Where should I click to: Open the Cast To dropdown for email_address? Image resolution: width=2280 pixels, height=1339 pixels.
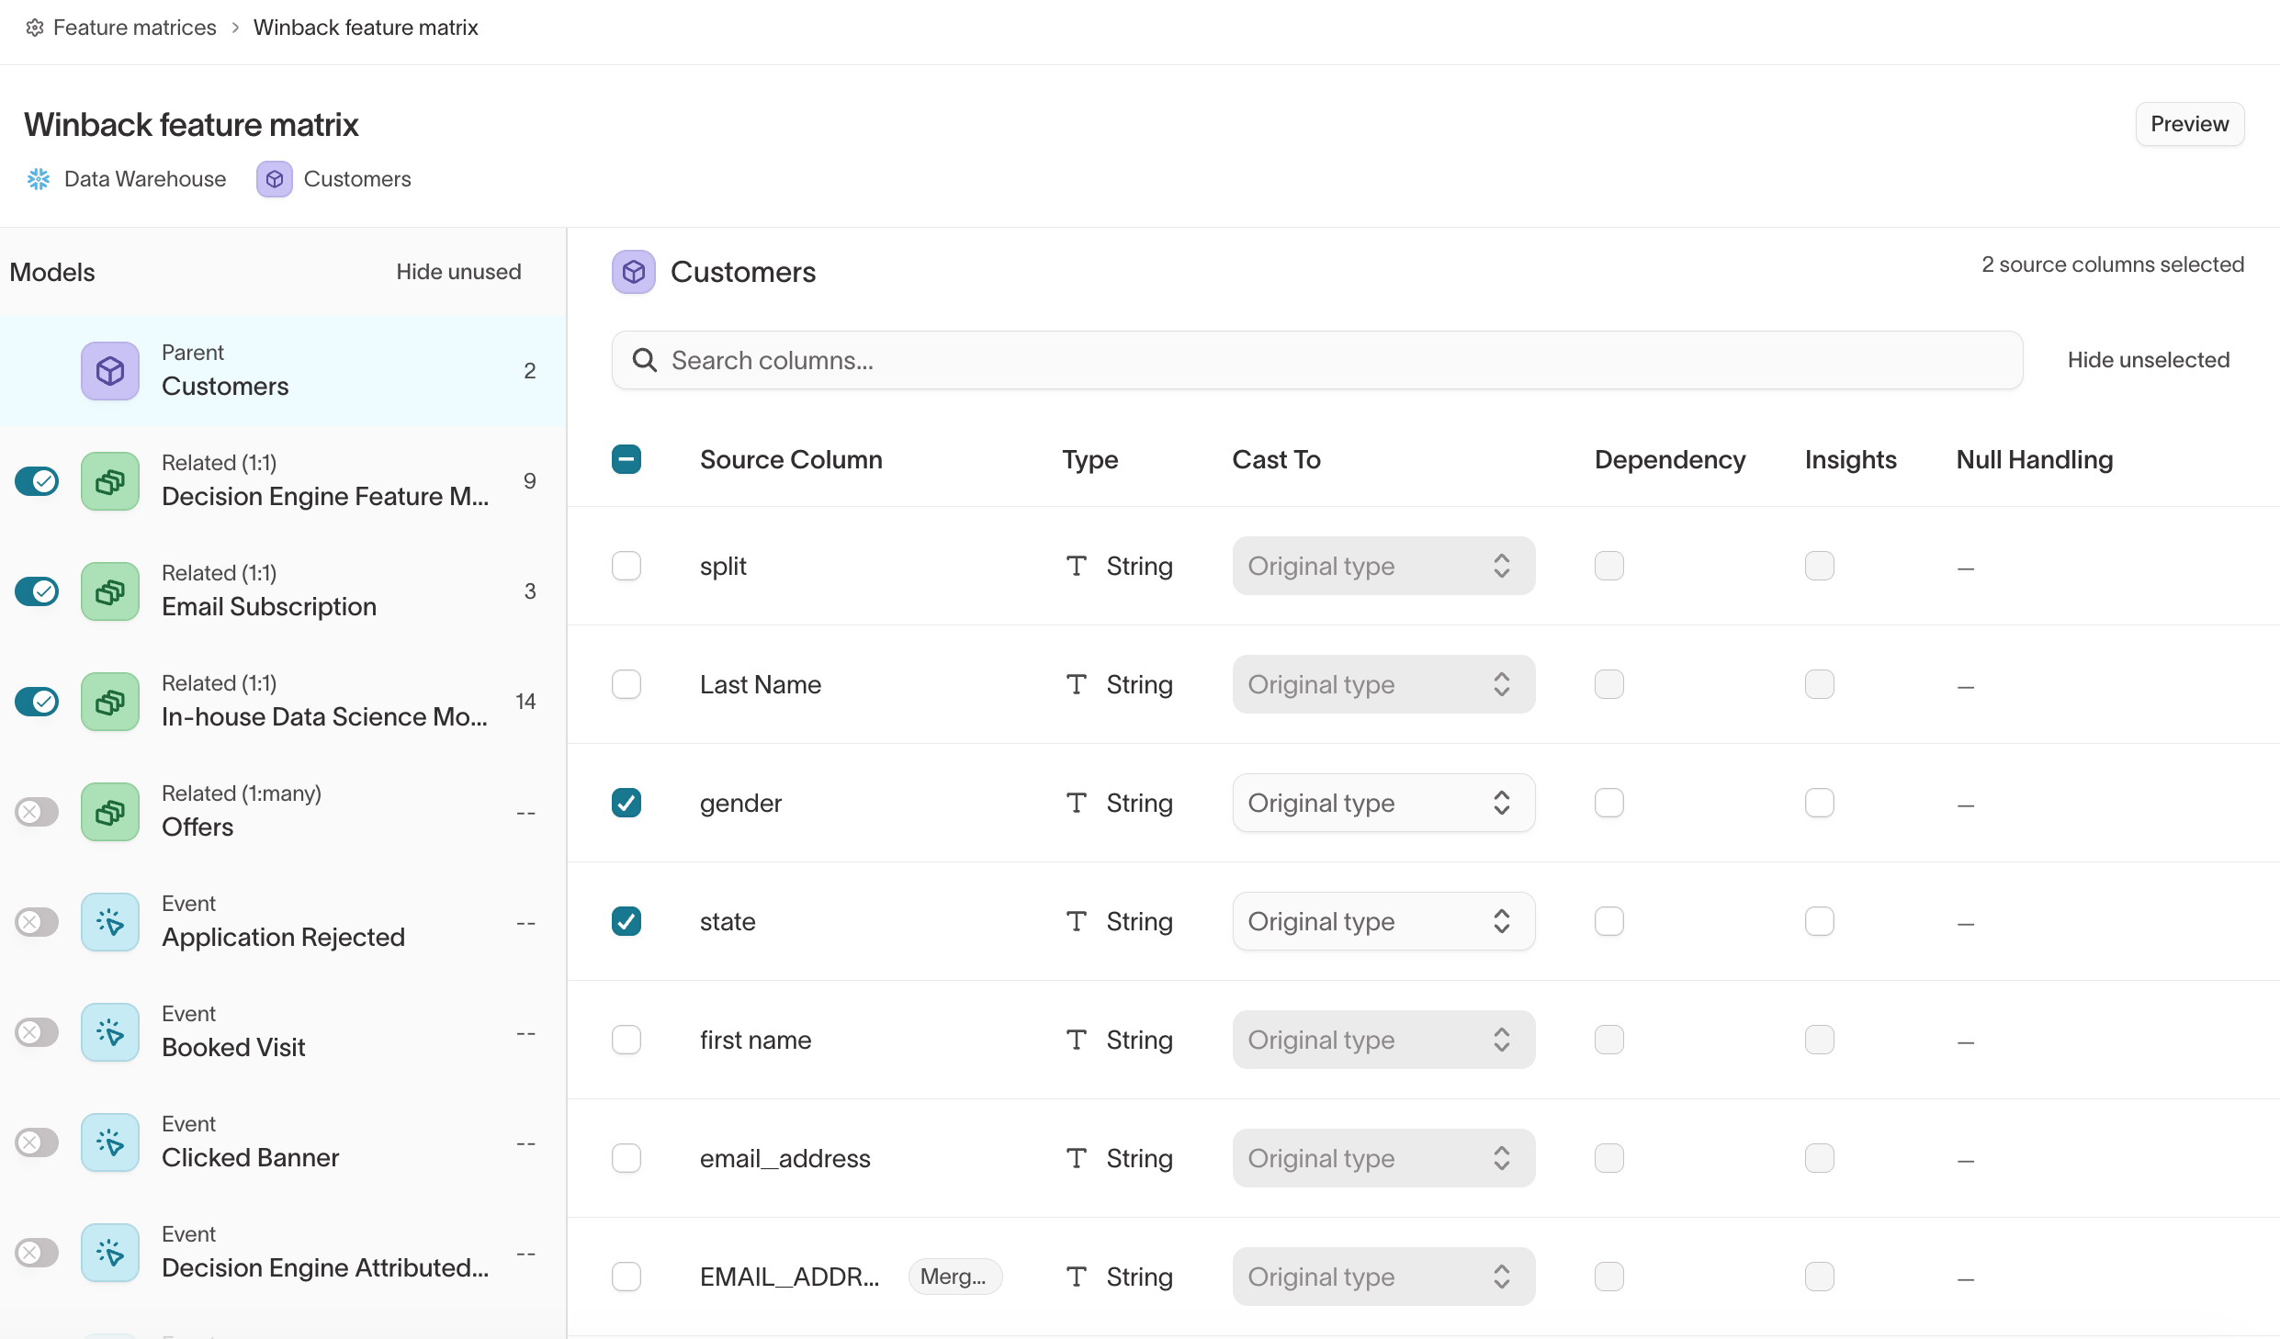click(1383, 1158)
